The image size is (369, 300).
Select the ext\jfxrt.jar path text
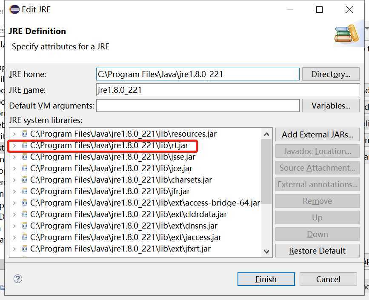click(x=120, y=249)
